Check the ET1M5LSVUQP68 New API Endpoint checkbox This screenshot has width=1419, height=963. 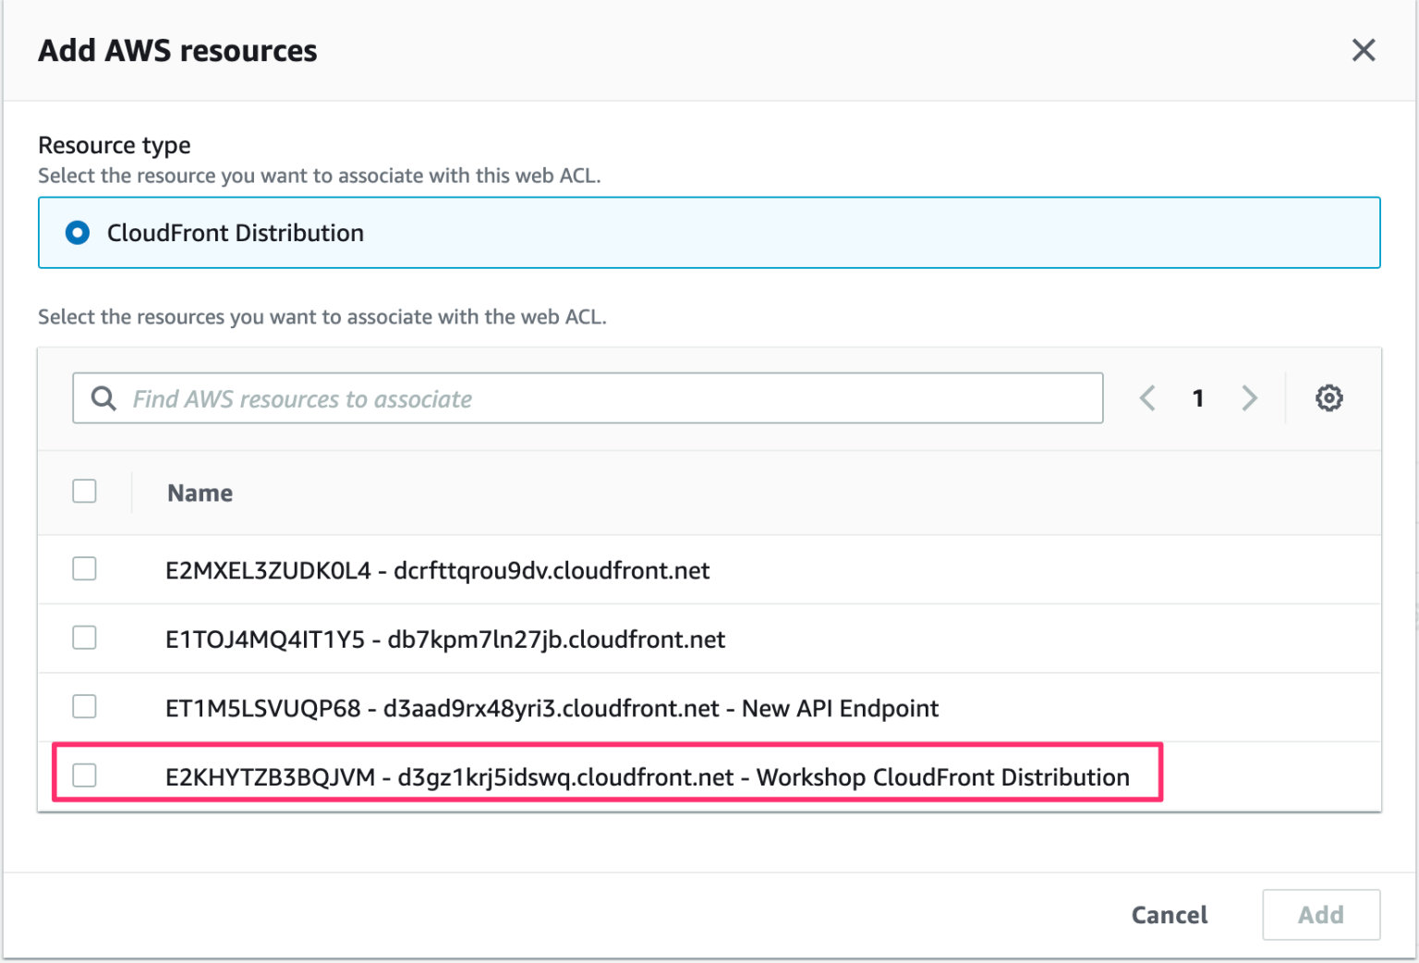(x=84, y=706)
